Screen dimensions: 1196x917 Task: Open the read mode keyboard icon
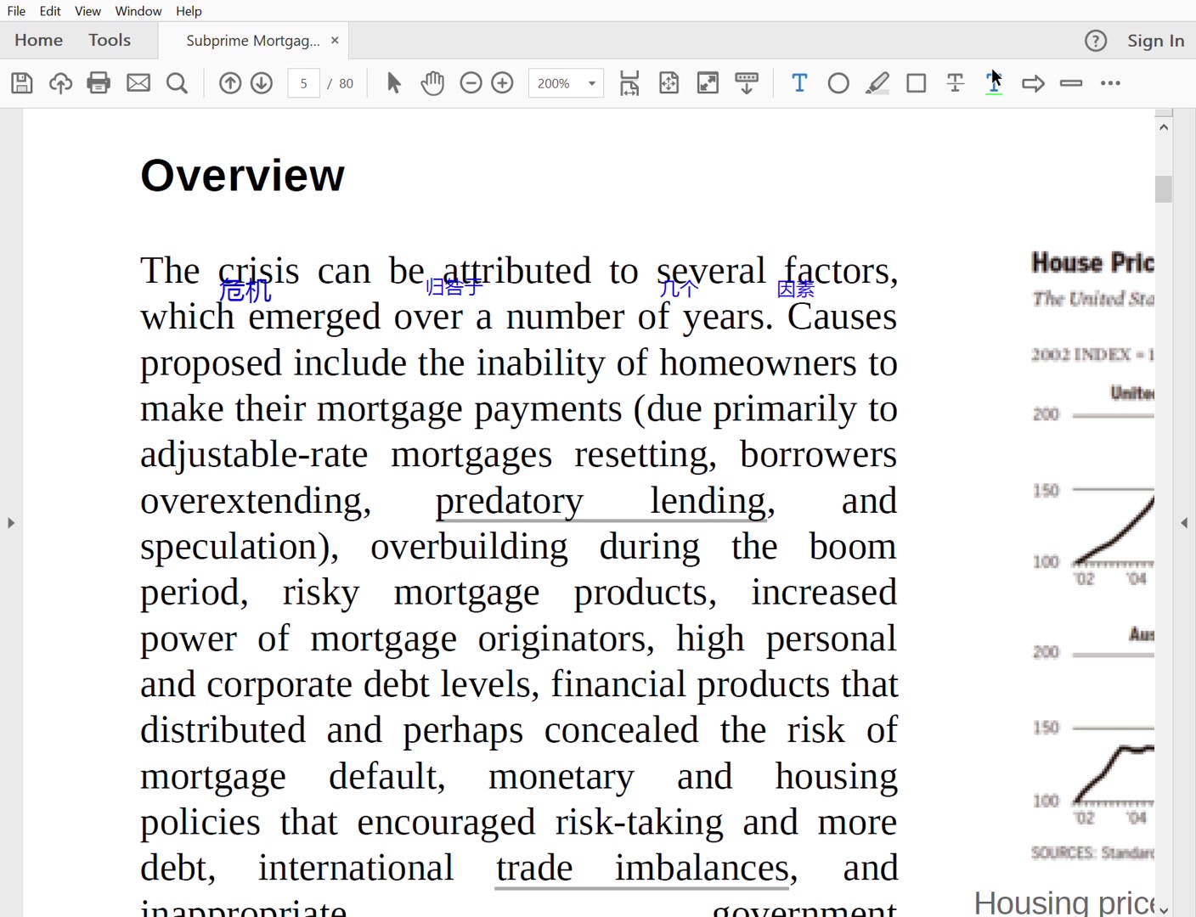(x=747, y=83)
